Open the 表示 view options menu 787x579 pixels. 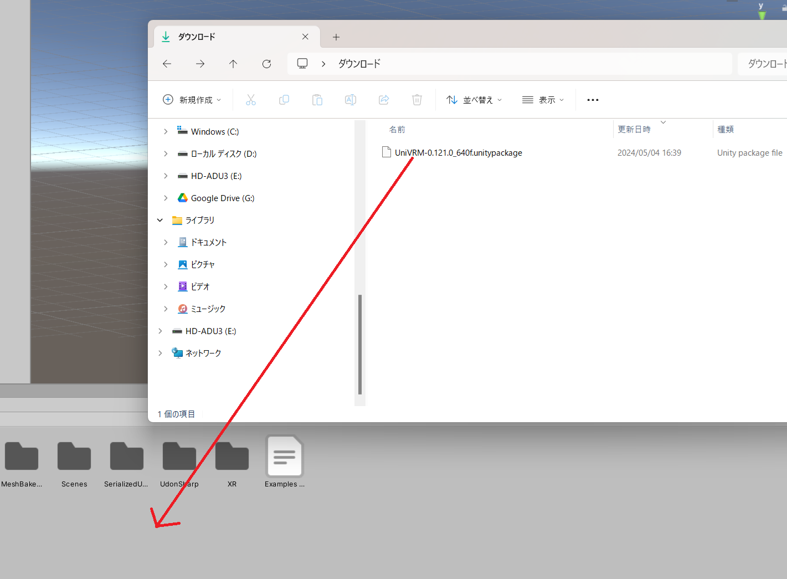coord(543,100)
